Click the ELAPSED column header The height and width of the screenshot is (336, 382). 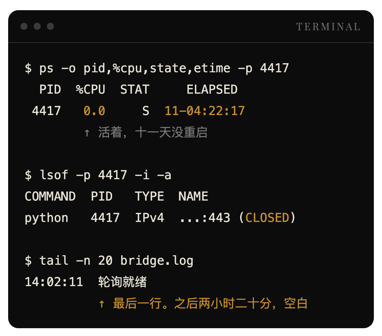pyautogui.click(x=212, y=89)
